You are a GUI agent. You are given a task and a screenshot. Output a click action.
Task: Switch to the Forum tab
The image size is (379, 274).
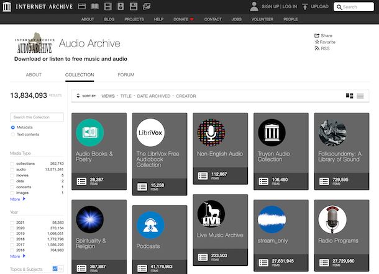[x=126, y=75]
